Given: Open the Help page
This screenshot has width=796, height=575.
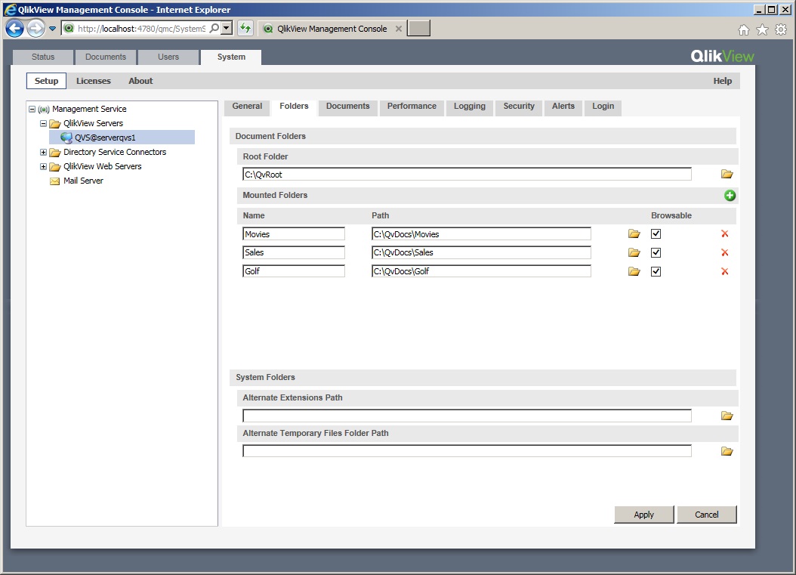Looking at the screenshot, I should [721, 80].
